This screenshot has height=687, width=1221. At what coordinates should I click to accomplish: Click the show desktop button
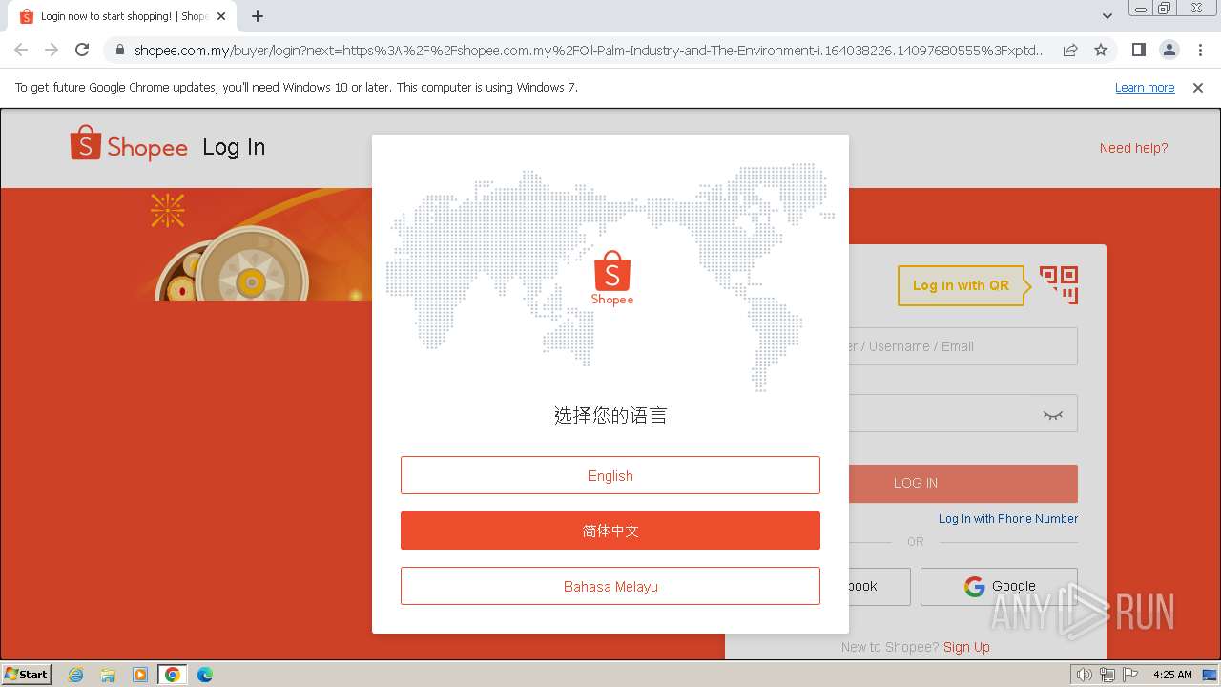1210,675
